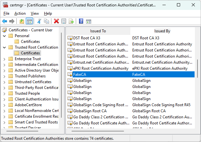Click certificate list horizontal scrollbar thumb
The width and height of the screenshot is (201, 142).
coord(98,131)
